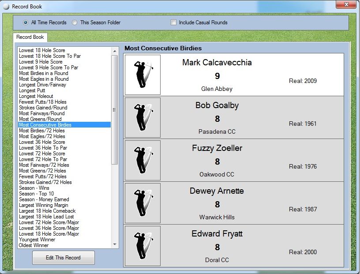360x274 pixels.
Task: Select Youngest Winner in record list
Action: (x=37, y=240)
